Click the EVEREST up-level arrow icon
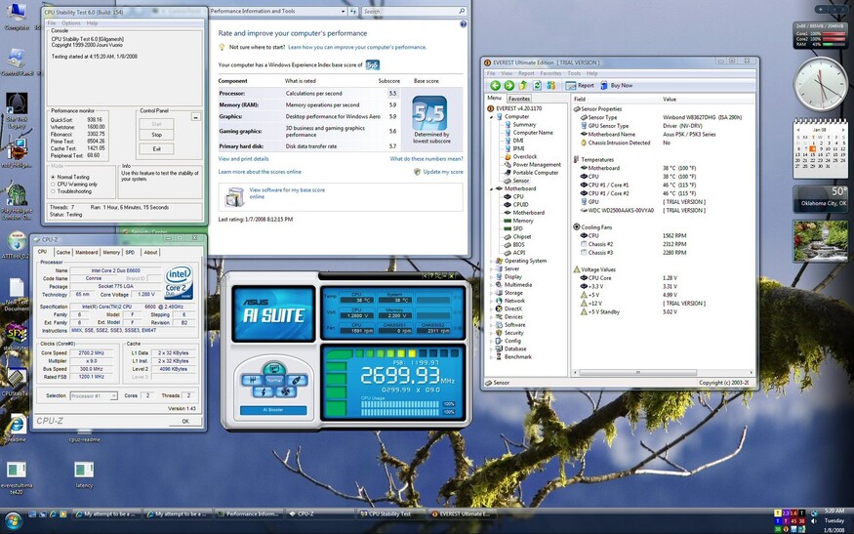Screen dimensions: 854x534 click(x=523, y=86)
